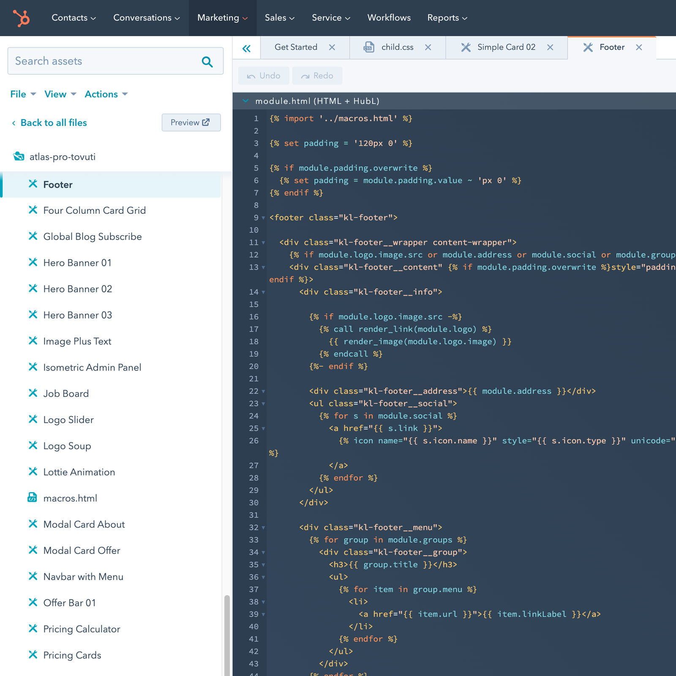Screen dimensions: 676x676
Task: Open the View dropdown
Action: point(60,94)
